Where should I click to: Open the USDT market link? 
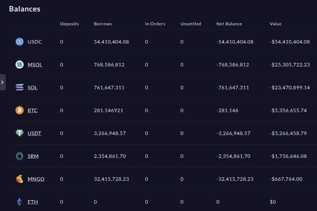tap(34, 134)
